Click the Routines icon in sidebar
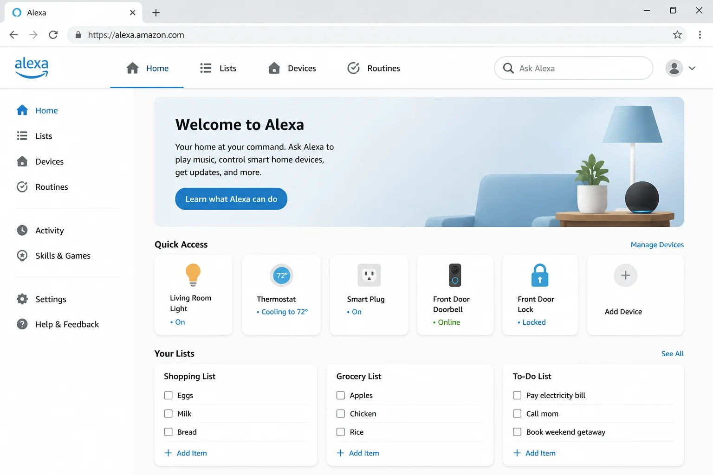Image resolution: width=713 pixels, height=475 pixels. tap(22, 186)
